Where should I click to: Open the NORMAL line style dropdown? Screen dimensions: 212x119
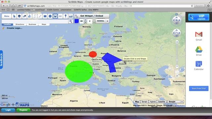(x=102, y=21)
